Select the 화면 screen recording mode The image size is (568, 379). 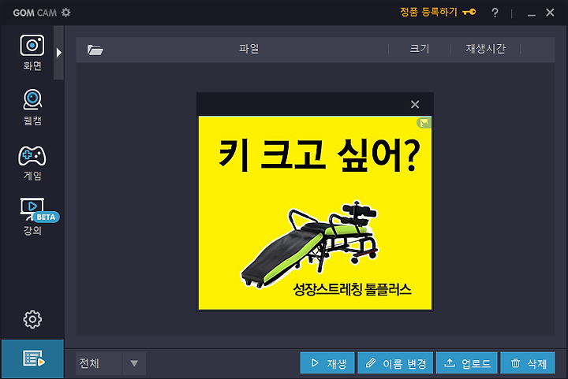(x=32, y=53)
